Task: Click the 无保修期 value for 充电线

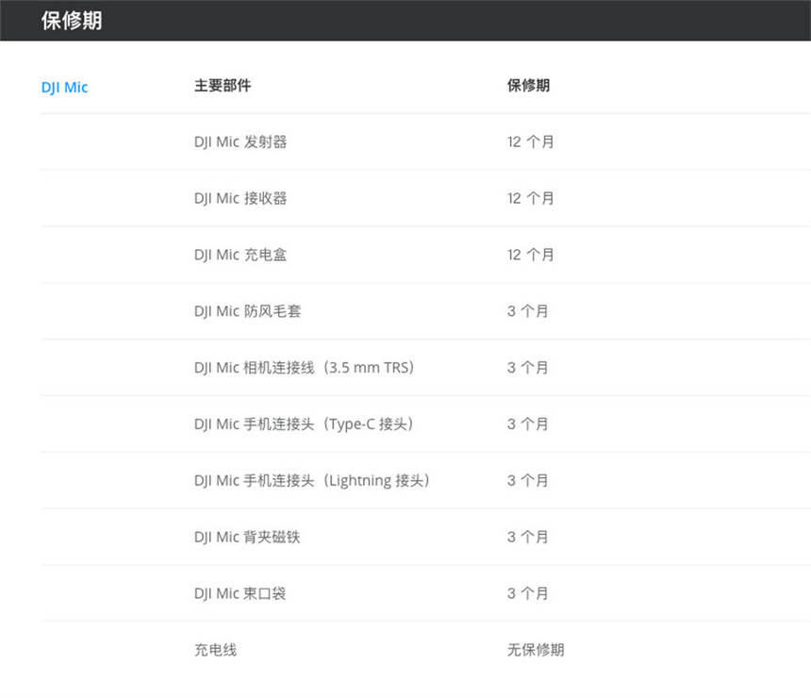Action: coord(536,649)
